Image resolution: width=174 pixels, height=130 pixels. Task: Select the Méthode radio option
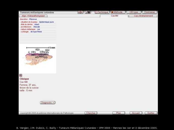(118, 12)
